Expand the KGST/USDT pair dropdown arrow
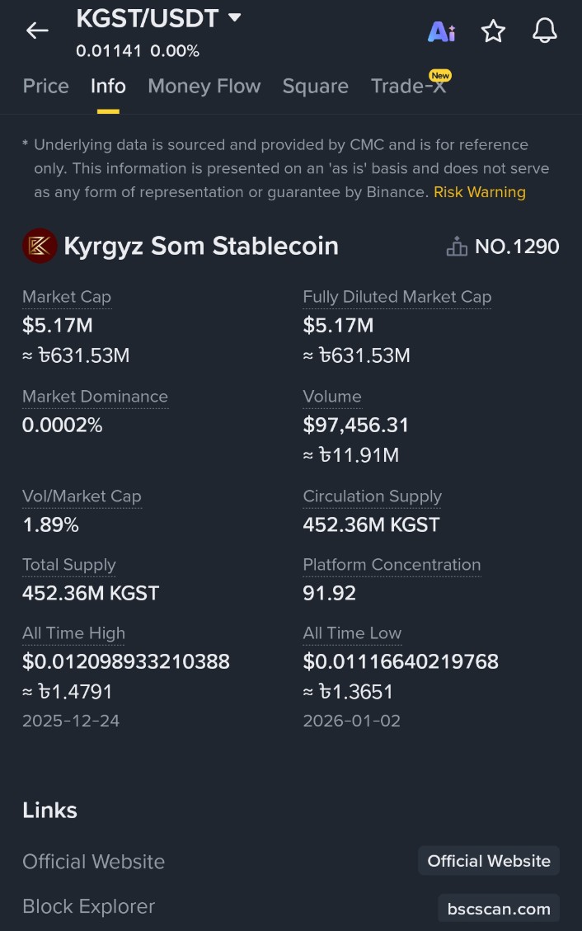The height and width of the screenshot is (931, 582). click(234, 17)
